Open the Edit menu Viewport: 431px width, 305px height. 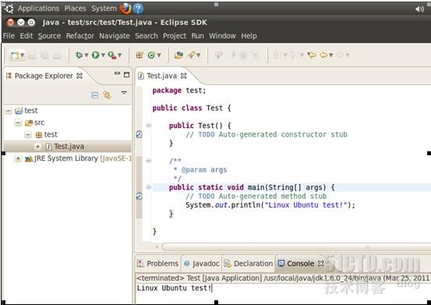[x=26, y=36]
